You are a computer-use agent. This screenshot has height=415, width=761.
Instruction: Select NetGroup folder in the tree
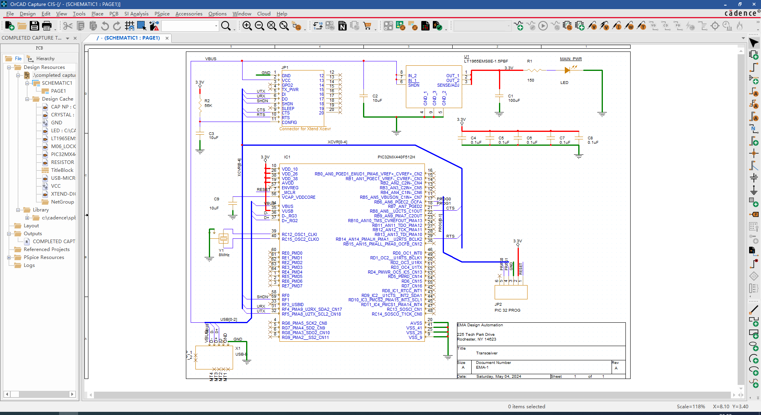(62, 202)
